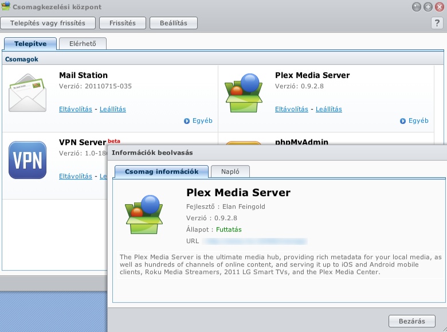
Task: Click the Futtatás status text
Action: [x=229, y=229]
